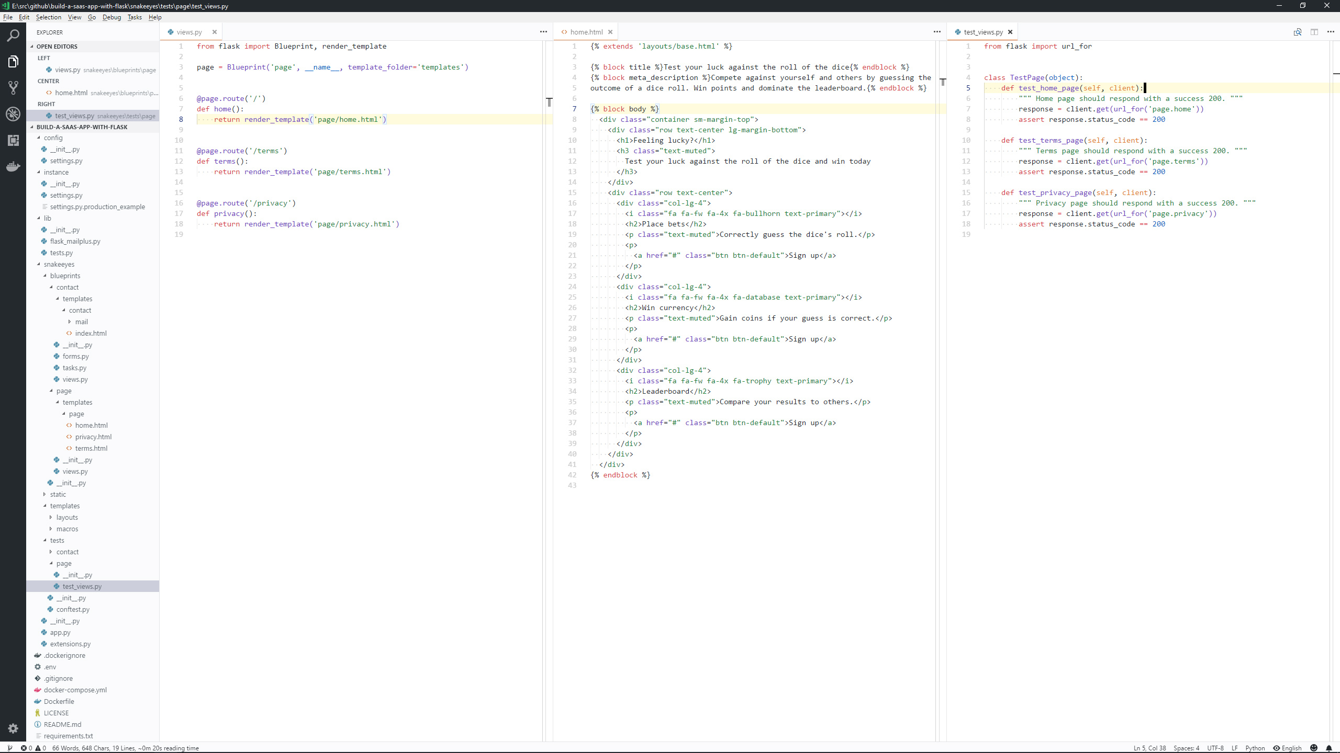
Task: Open the Docker panel in activity bar
Action: click(13, 167)
